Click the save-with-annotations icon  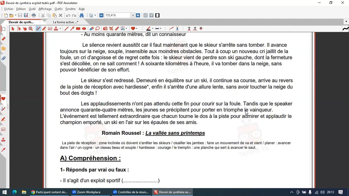[x=26, y=15]
